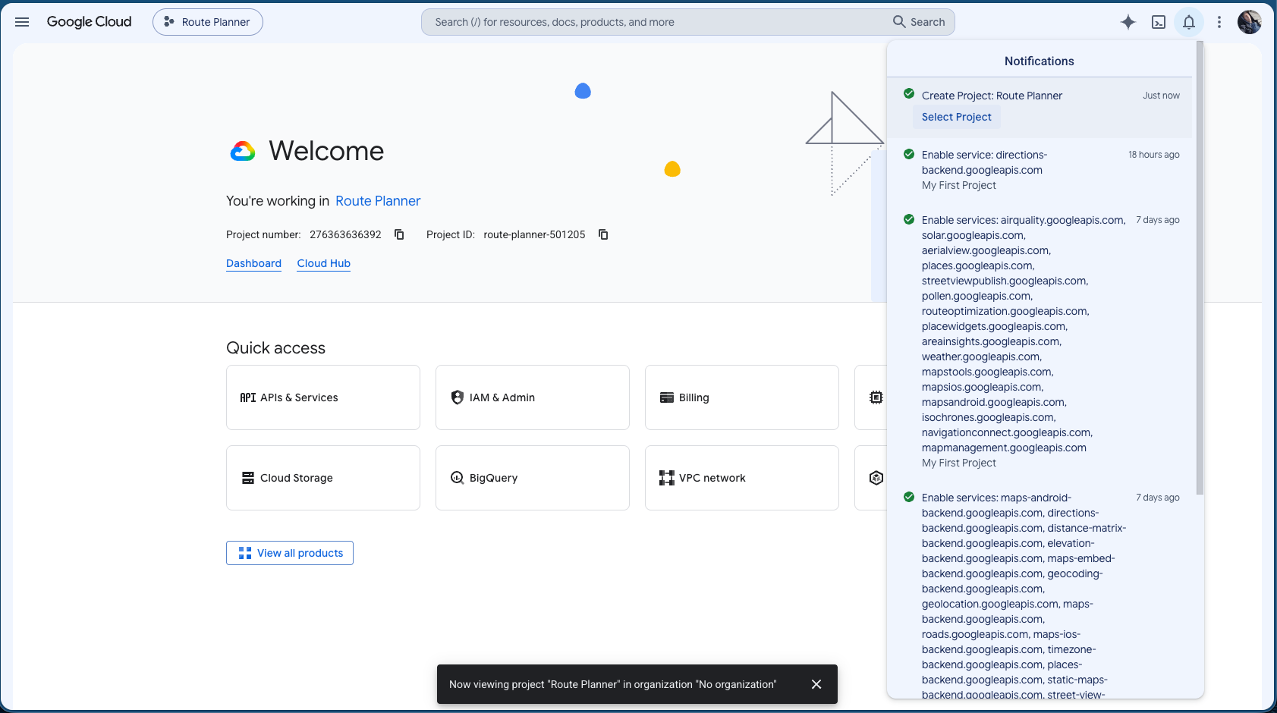
Task: Click the hexagon icon card beside VPC network
Action: tap(871, 478)
